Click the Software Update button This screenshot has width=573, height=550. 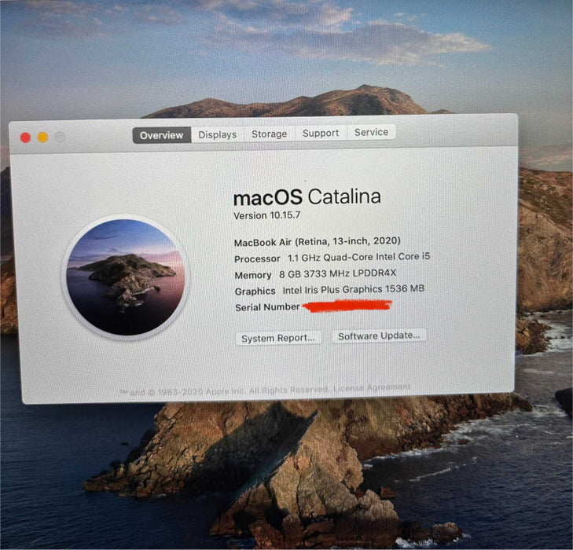pos(379,336)
